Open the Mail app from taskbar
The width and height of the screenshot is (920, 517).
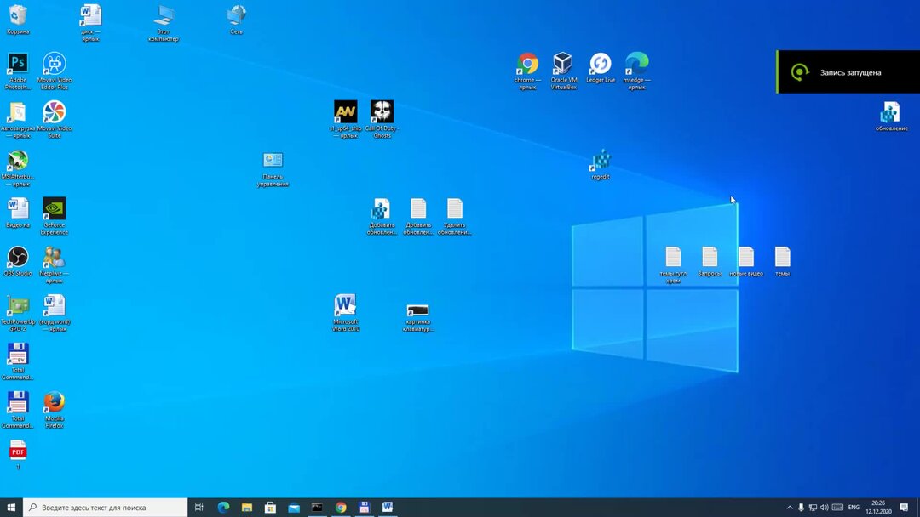click(294, 507)
